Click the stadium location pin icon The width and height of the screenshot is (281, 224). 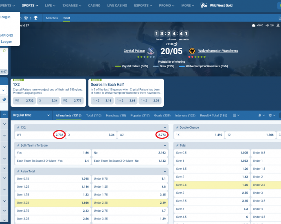pyautogui.click(x=278, y=25)
